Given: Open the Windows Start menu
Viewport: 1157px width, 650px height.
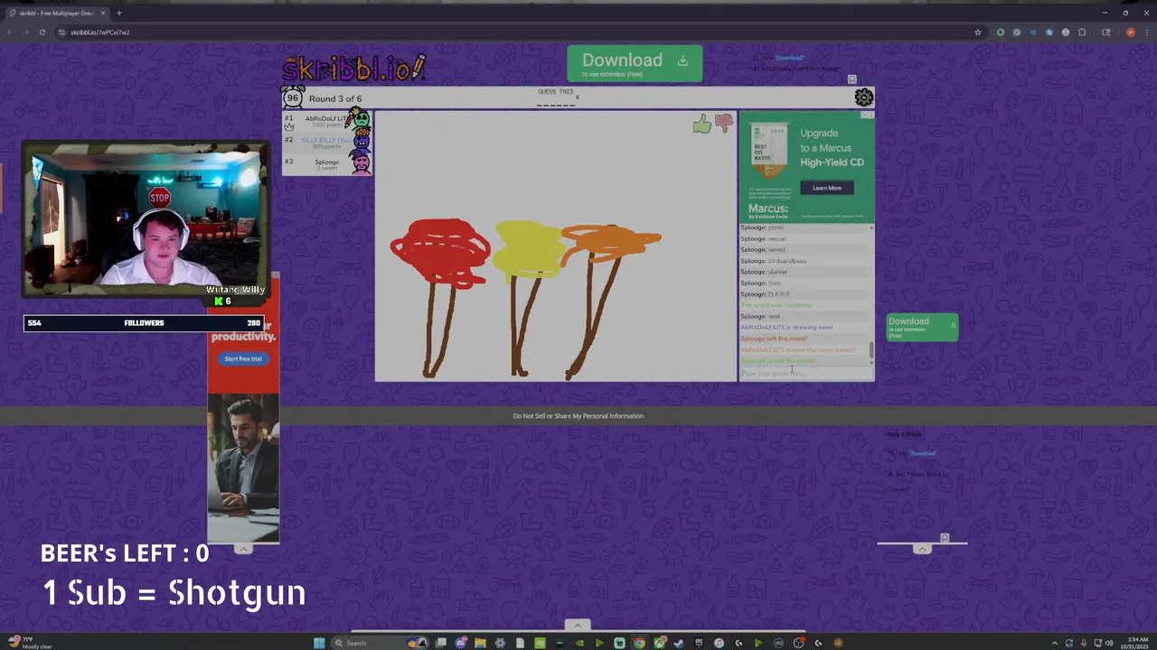Looking at the screenshot, I should point(318,643).
